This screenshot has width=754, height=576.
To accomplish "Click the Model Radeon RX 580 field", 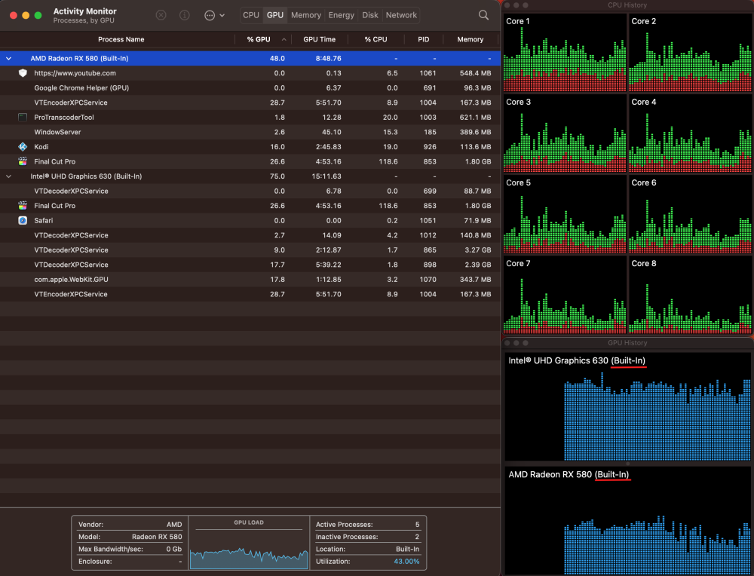I will tap(130, 537).
